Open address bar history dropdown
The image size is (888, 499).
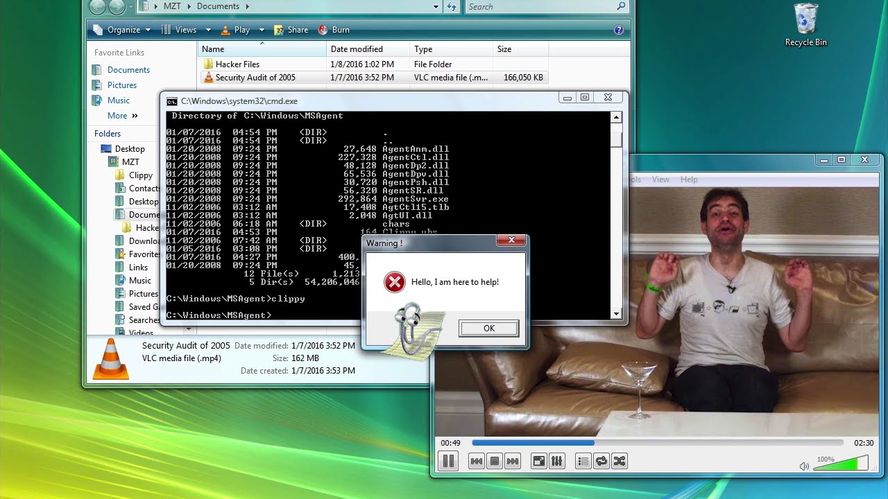pyautogui.click(x=436, y=7)
